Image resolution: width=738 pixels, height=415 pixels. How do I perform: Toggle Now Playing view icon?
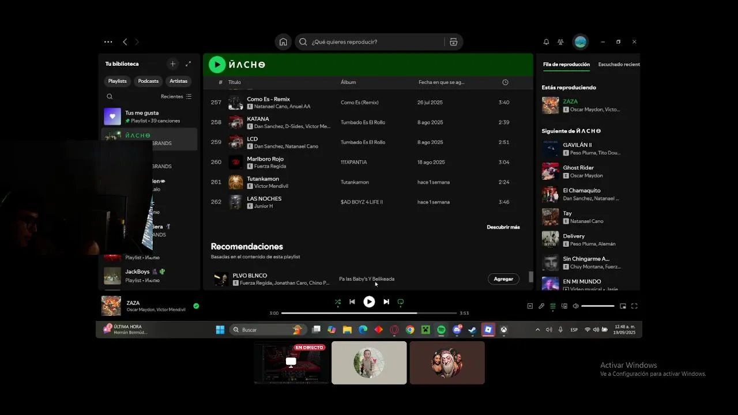click(x=530, y=306)
